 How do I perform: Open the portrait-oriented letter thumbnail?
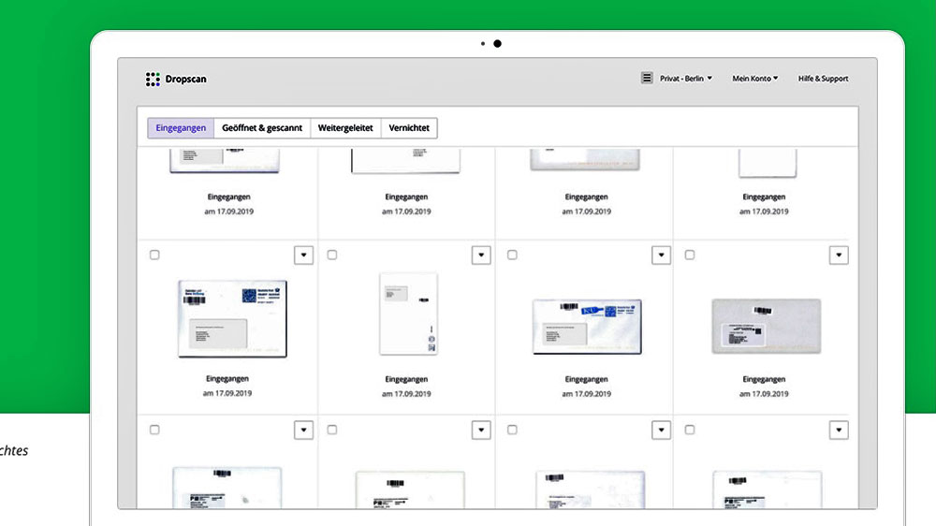(x=408, y=314)
